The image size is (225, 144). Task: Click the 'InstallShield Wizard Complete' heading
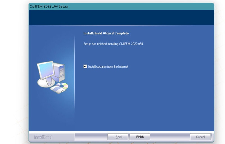coord(106,33)
